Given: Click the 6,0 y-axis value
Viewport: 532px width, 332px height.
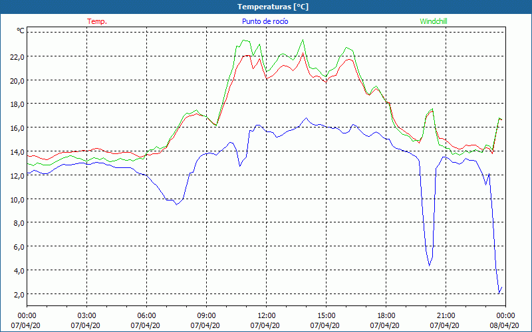Looking at the screenshot, I should [x=19, y=247].
